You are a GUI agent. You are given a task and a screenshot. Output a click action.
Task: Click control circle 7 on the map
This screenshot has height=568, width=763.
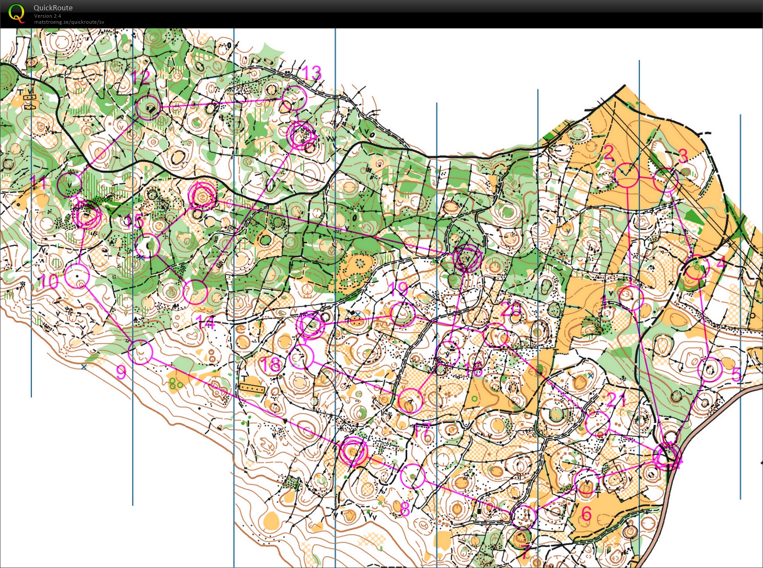click(x=523, y=517)
